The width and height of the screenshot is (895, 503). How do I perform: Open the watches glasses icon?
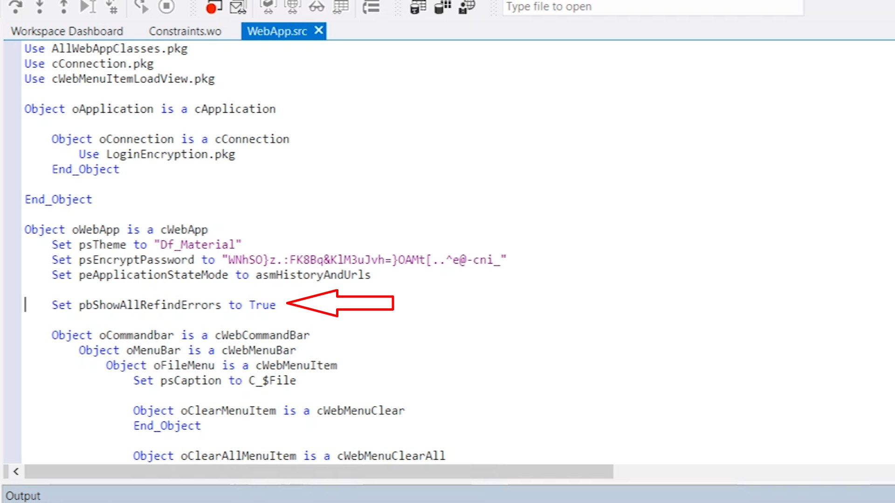point(317,7)
